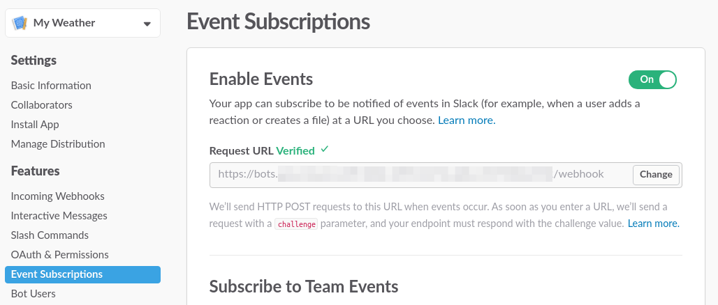Image resolution: width=718 pixels, height=305 pixels.
Task: Toggle the Enable Events switch off
Action: pos(652,79)
